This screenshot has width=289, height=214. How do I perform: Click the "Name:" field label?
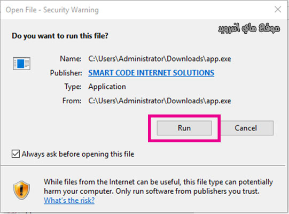(x=71, y=59)
